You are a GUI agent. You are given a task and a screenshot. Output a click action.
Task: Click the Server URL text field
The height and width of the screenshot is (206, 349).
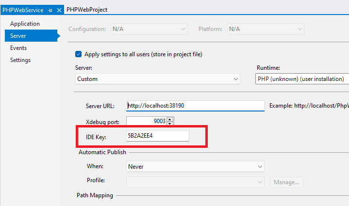[195, 106]
